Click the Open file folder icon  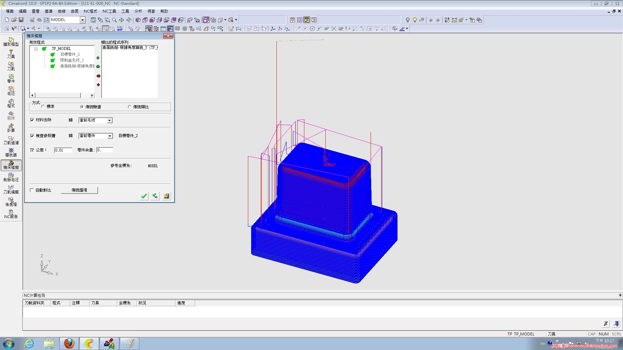coord(14,20)
